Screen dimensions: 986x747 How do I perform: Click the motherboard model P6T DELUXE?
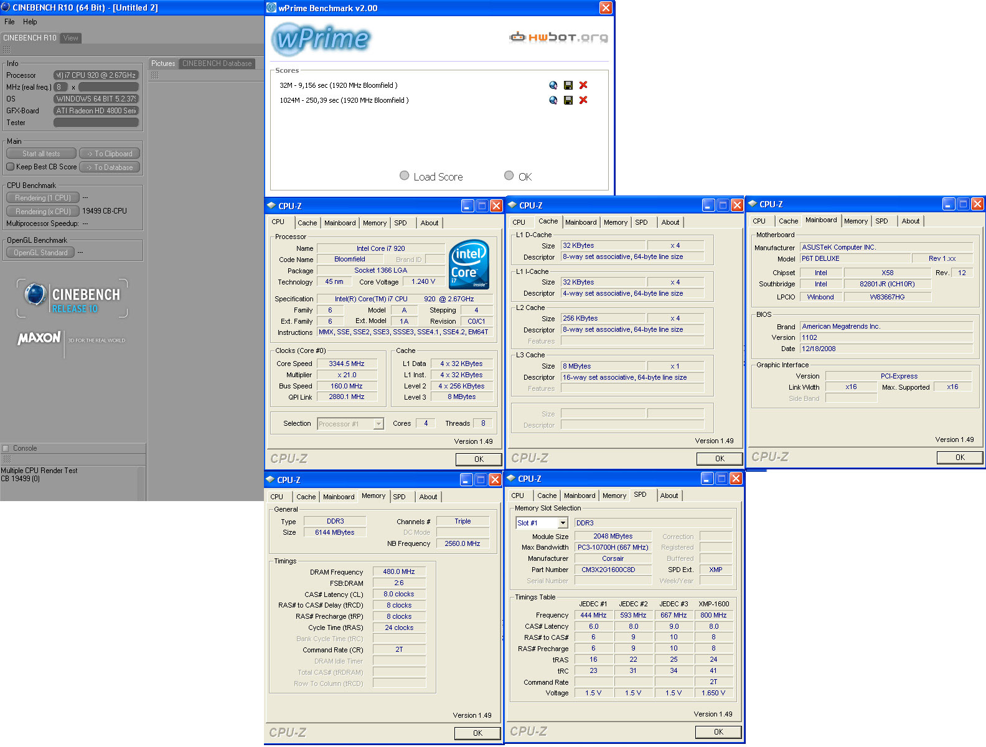[854, 258]
